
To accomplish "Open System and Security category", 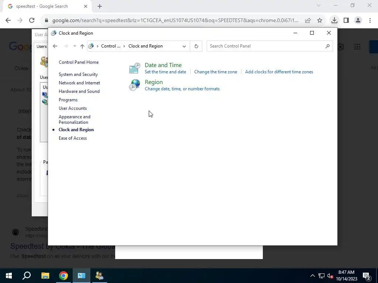I will coord(78,74).
